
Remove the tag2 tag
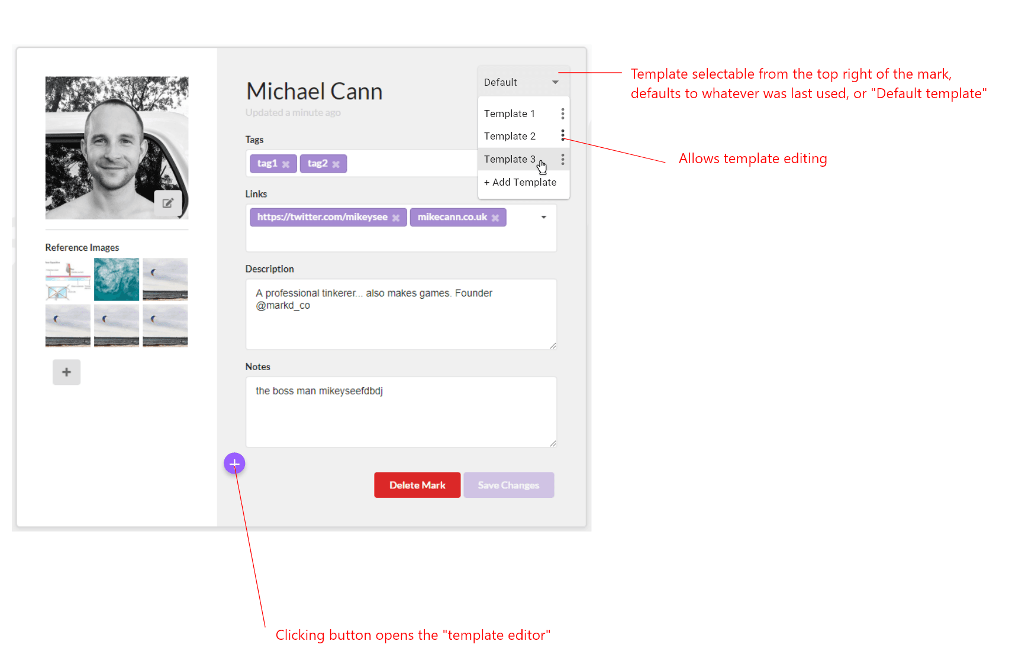click(x=336, y=164)
